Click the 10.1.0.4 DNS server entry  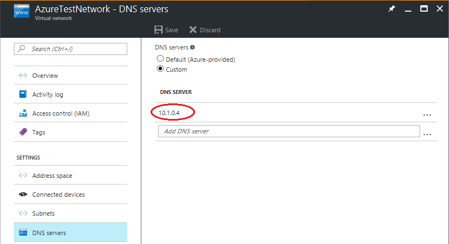coord(169,113)
